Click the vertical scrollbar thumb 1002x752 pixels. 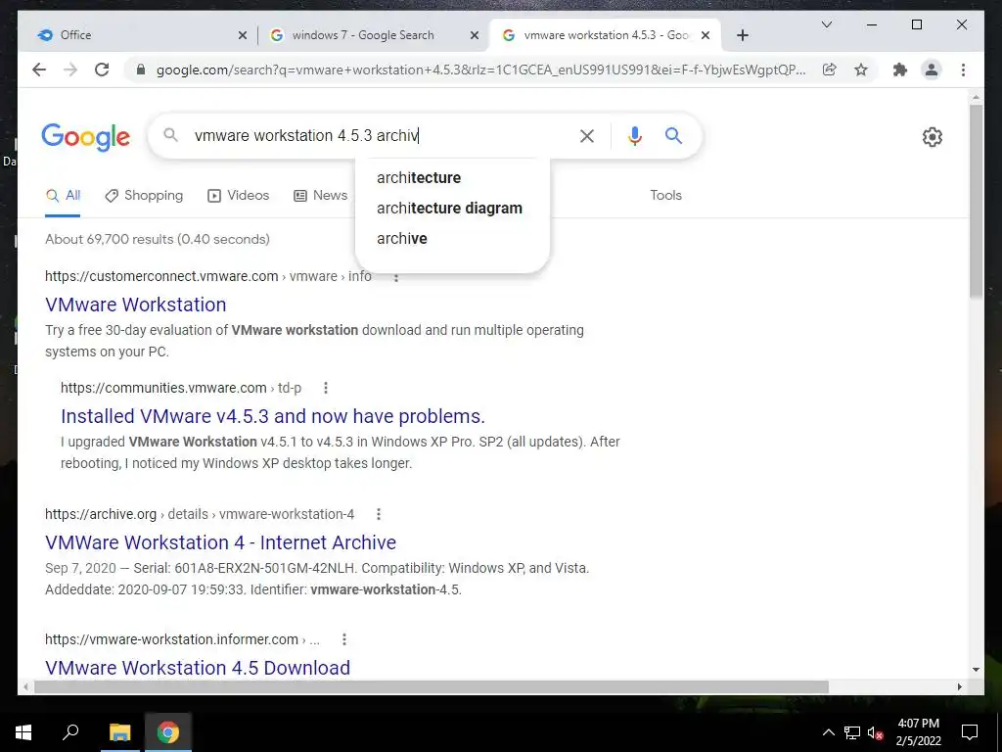coord(976,200)
